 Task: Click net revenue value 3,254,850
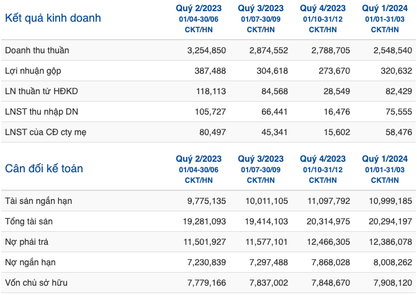pyautogui.click(x=207, y=50)
